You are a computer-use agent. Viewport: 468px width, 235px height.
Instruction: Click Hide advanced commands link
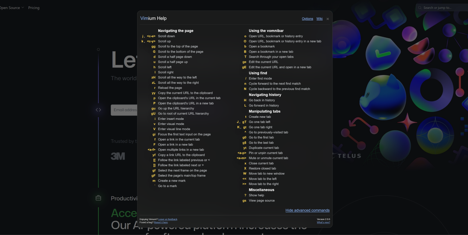pos(307,210)
